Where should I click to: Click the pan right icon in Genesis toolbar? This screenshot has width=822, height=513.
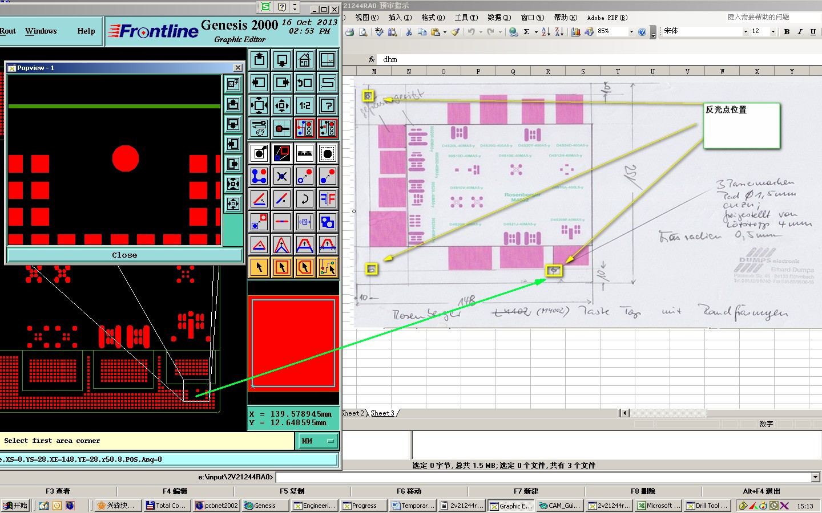click(282, 83)
